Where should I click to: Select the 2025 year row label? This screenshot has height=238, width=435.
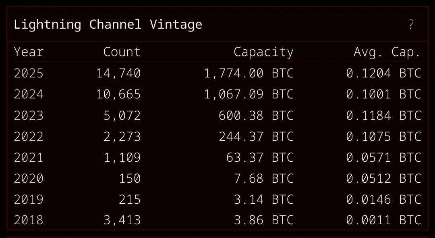pos(29,73)
